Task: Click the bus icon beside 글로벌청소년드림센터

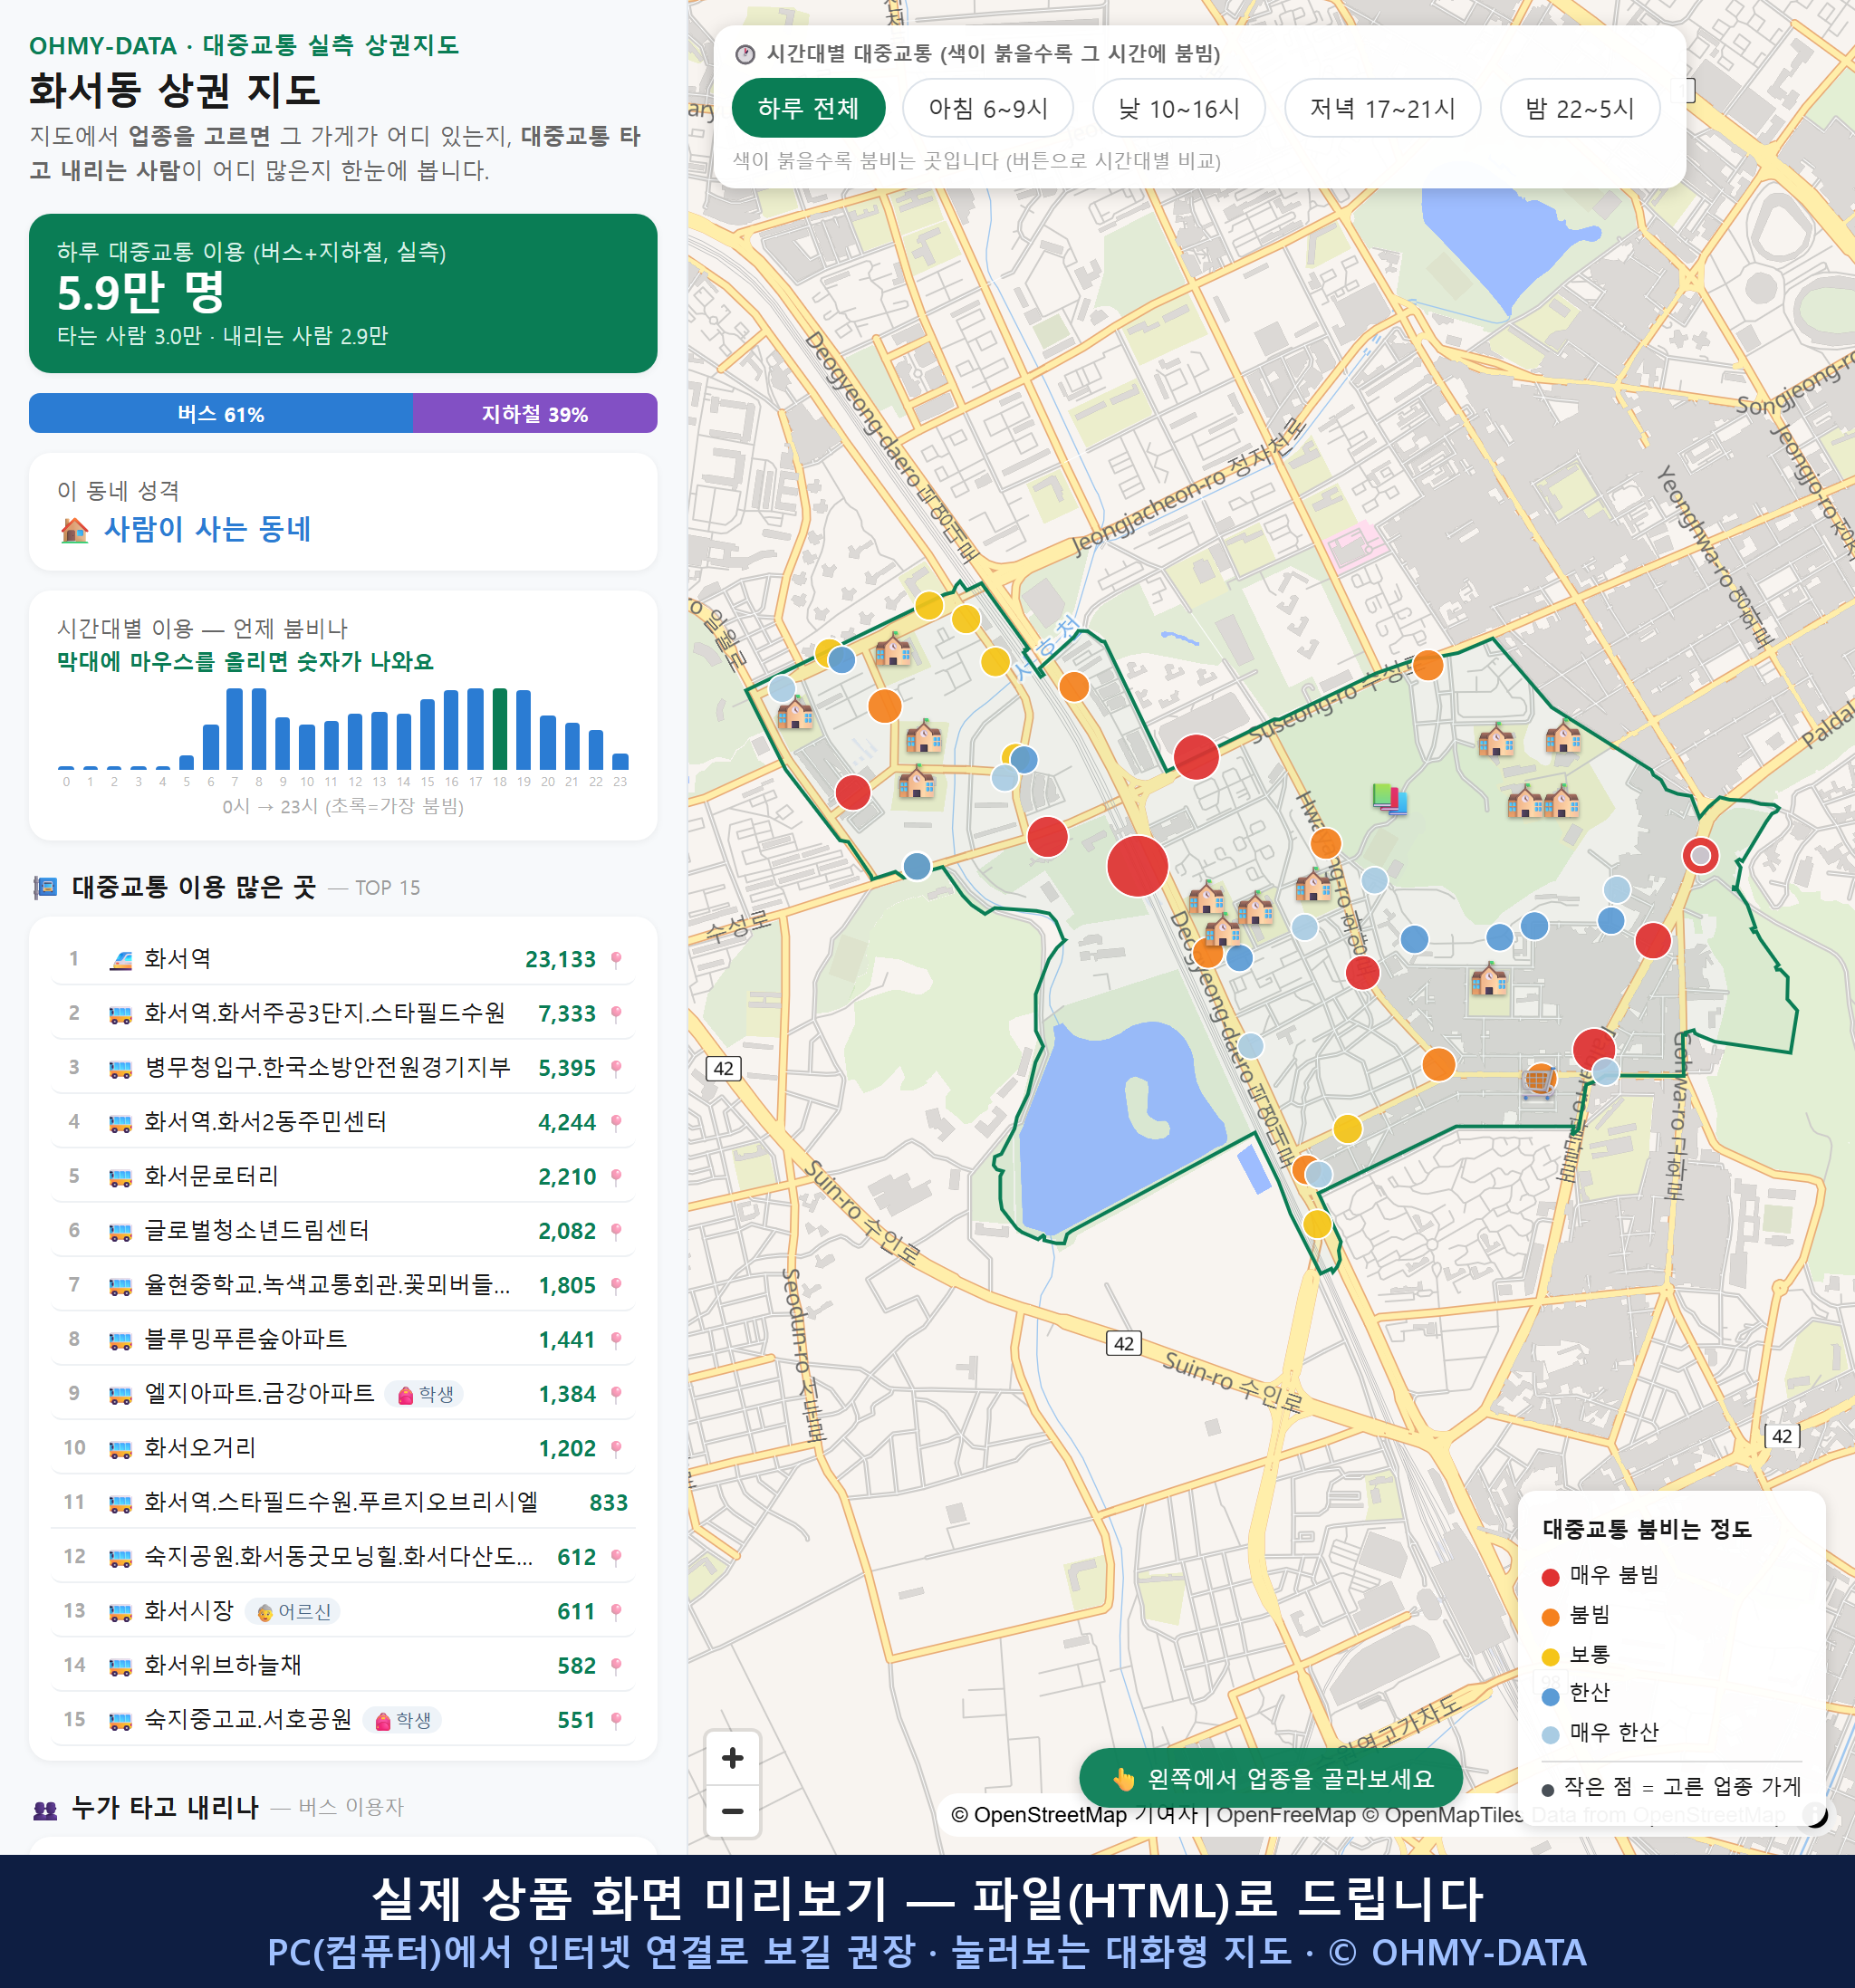Action: (x=120, y=1231)
